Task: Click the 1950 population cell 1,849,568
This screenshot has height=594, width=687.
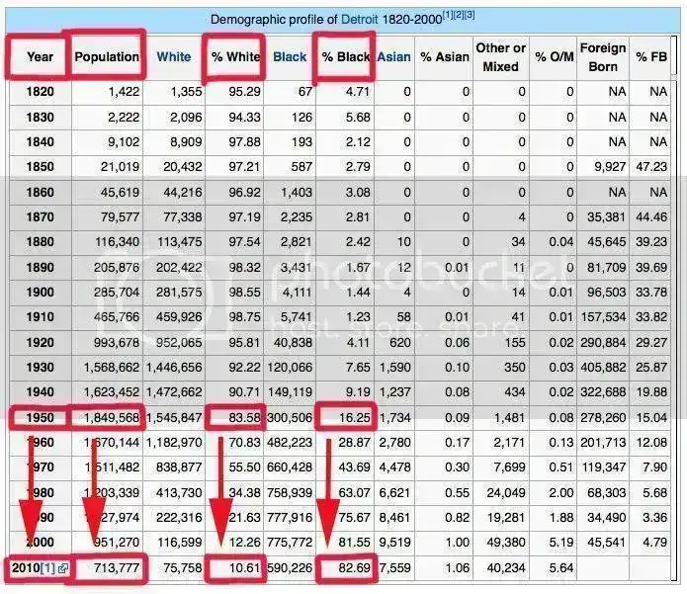Action: click(x=106, y=418)
